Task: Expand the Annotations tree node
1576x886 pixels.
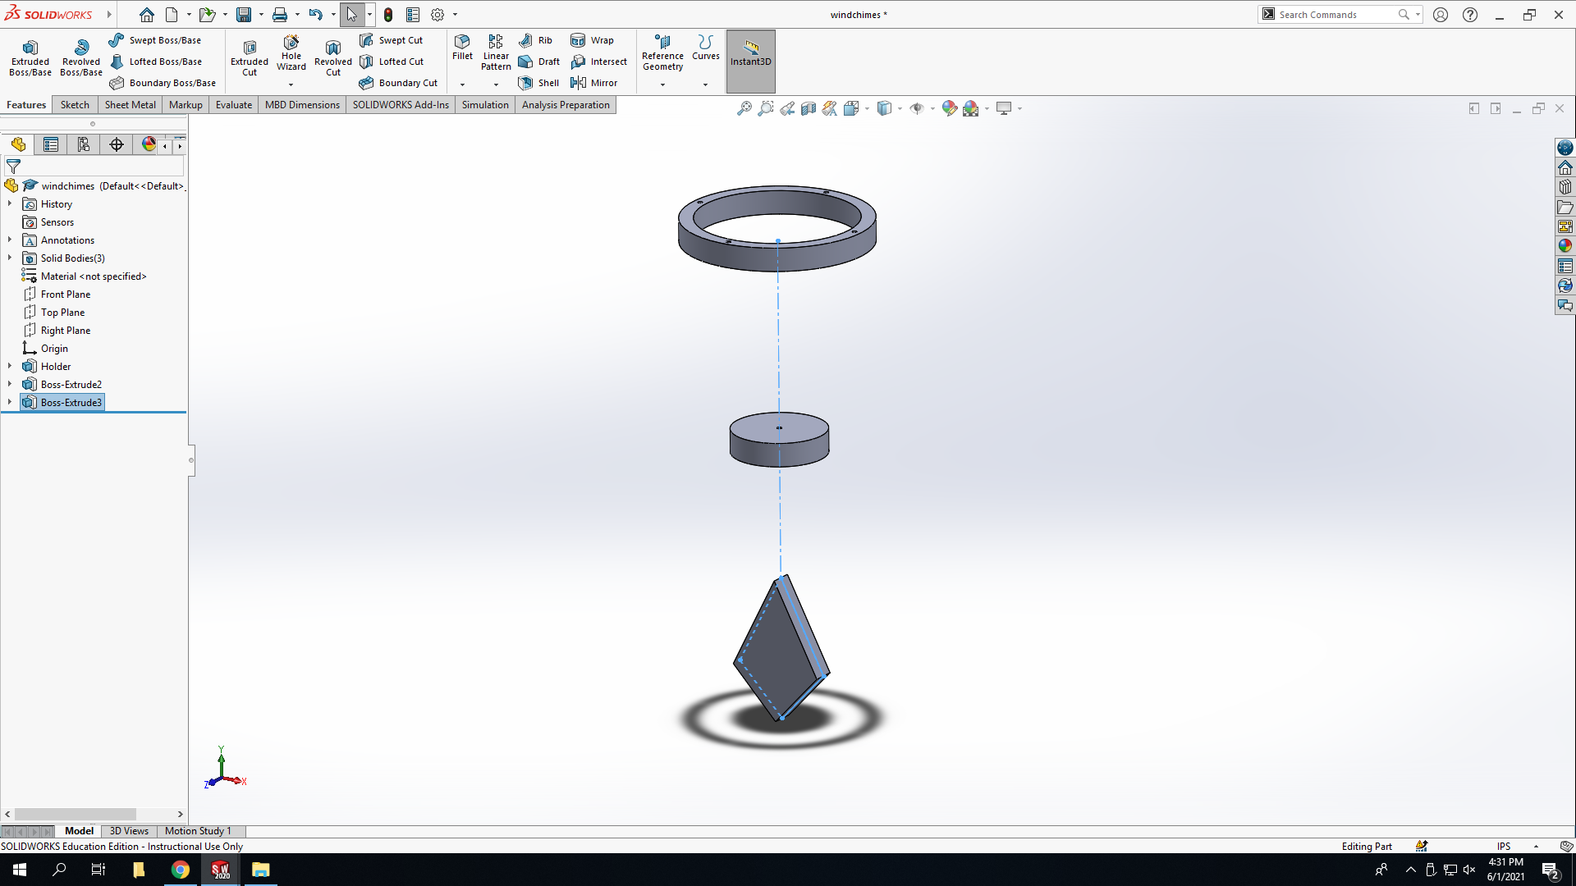Action: point(10,240)
